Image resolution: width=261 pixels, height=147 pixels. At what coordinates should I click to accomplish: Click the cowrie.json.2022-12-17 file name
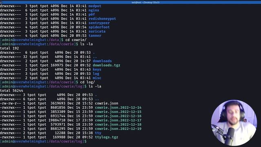click(118, 120)
